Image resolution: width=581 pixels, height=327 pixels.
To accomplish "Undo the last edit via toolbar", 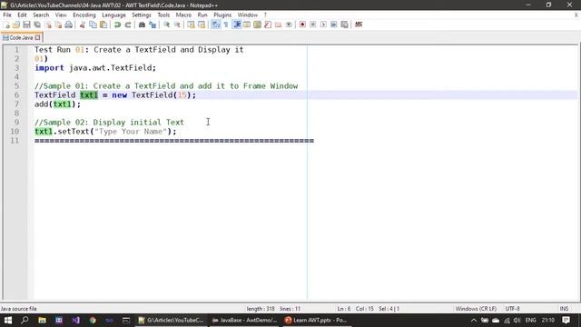I will click(117, 25).
